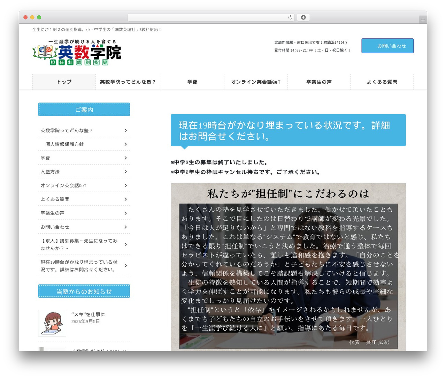Click chevron beside sidebar 卒業生の声
This screenshot has height=378, width=446.
[x=125, y=213]
